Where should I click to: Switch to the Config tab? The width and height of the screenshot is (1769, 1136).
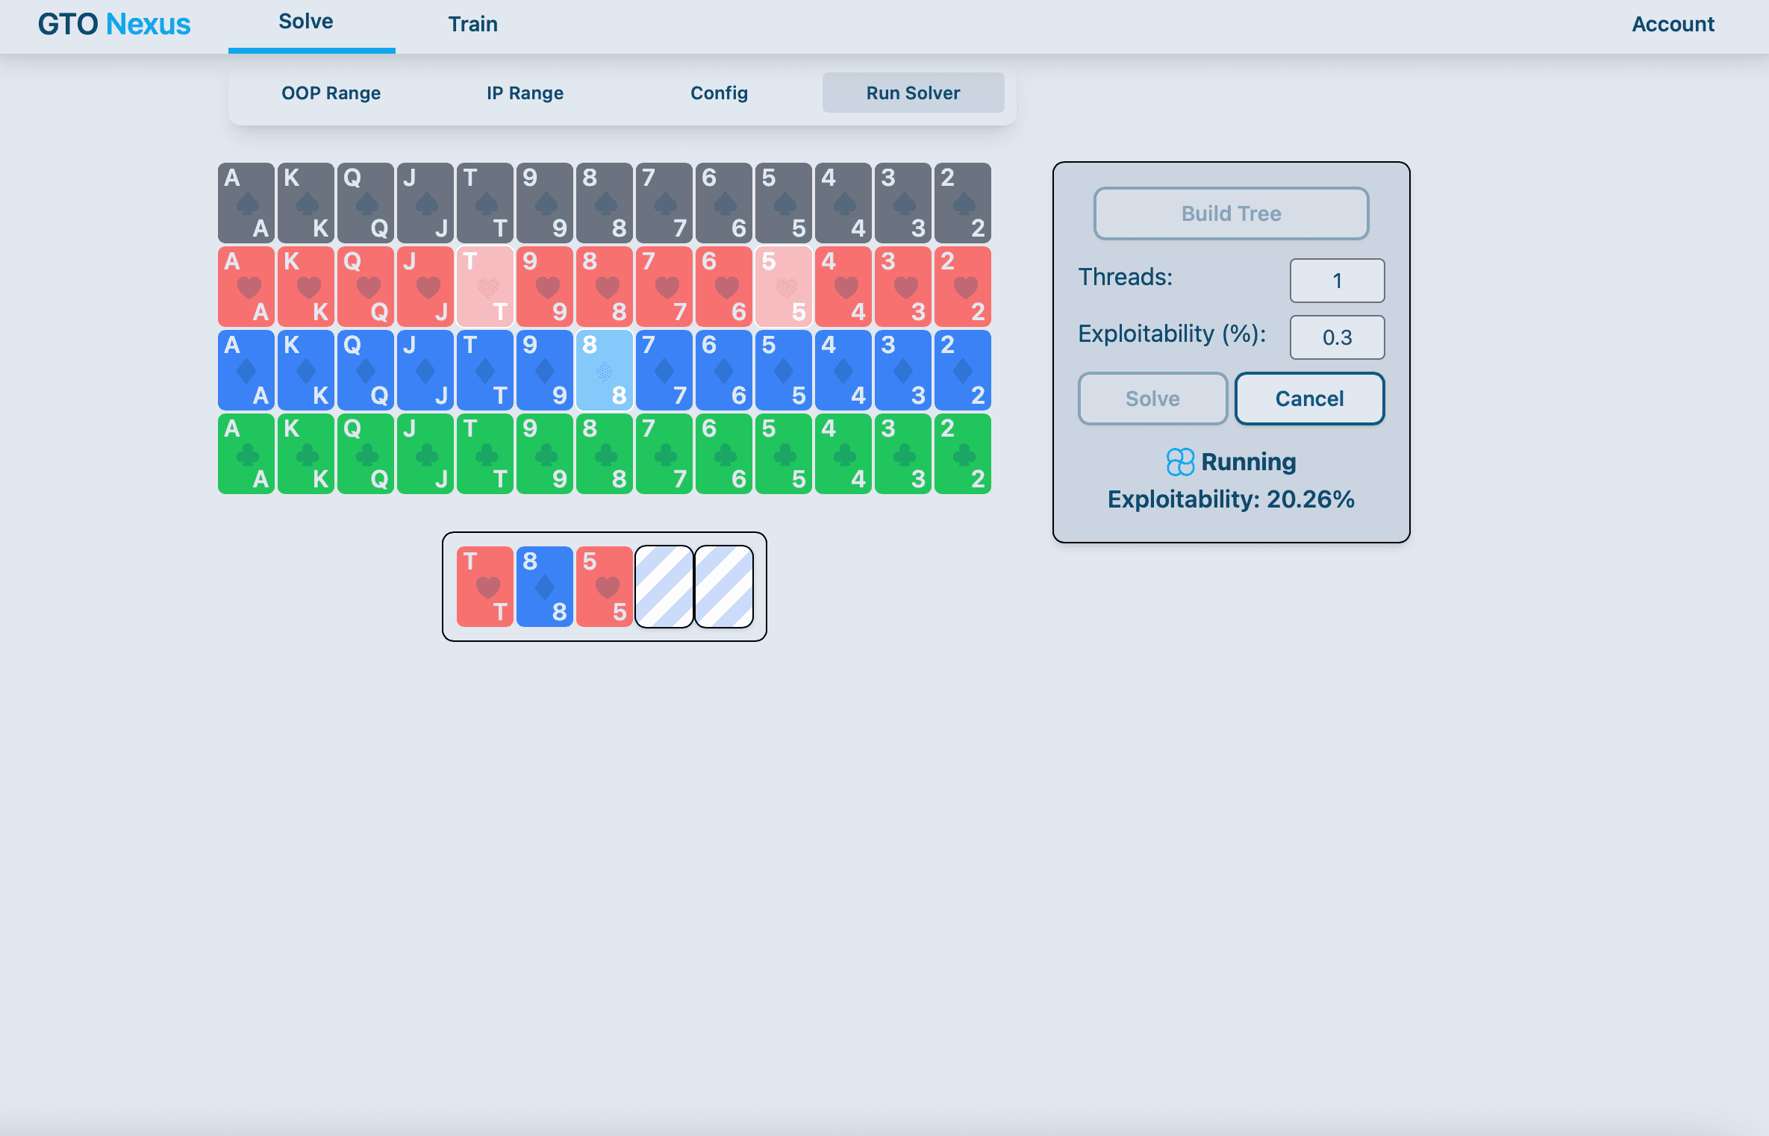[x=719, y=93]
